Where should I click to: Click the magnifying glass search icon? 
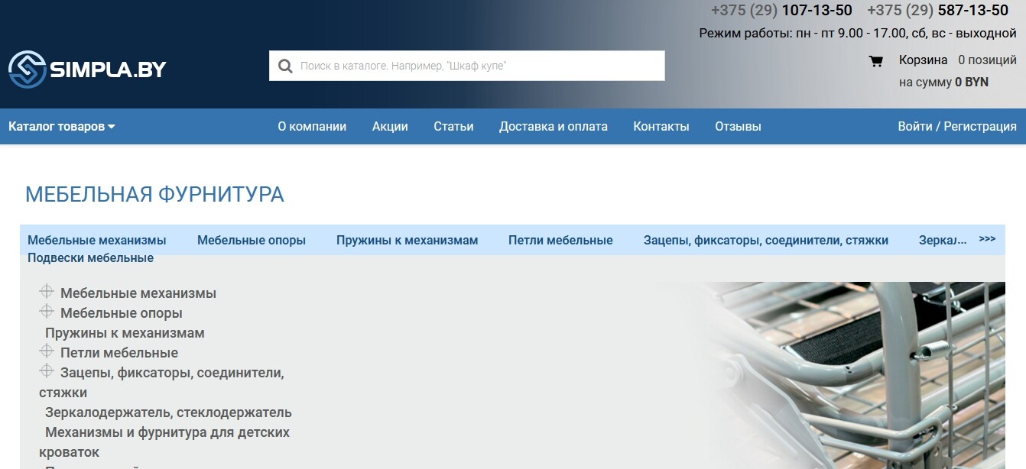[x=284, y=66]
